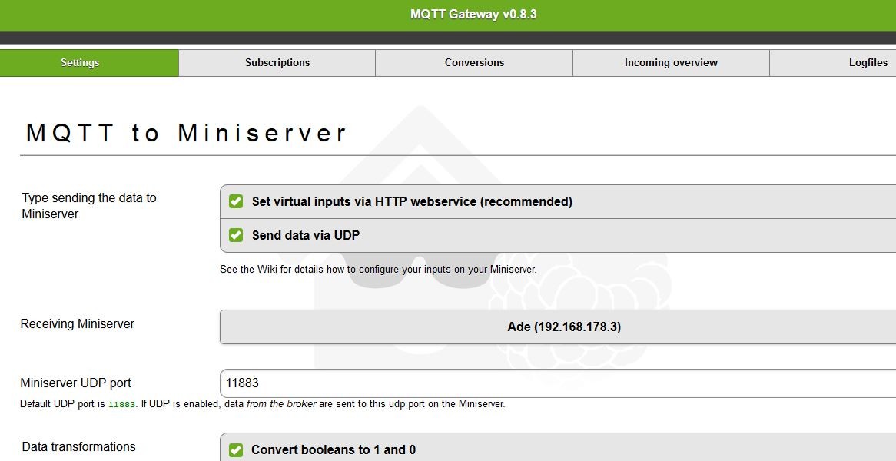Click the Data transformations label

coord(79,446)
